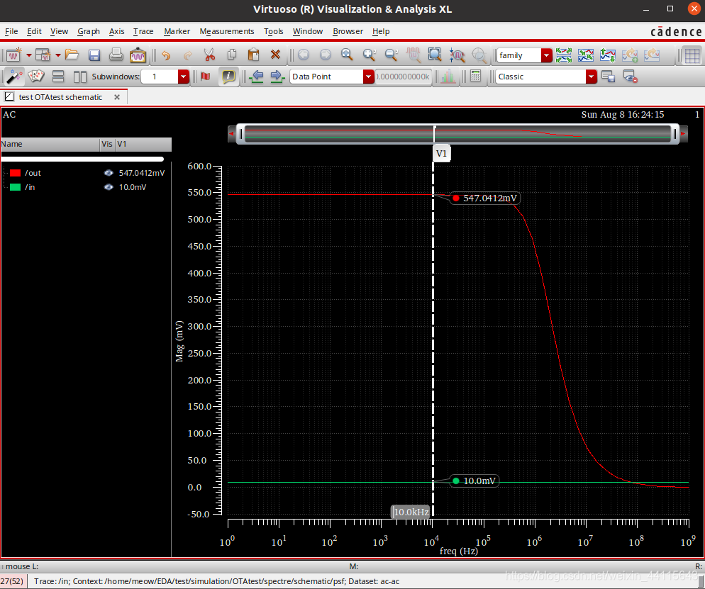Click the clipboard paste icon
This screenshot has width=705, height=589.
click(x=254, y=55)
